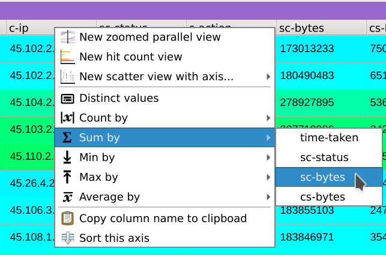The height and width of the screenshot is (255, 386).
Task: Expand the scatter view submenu arrow
Action: 268,77
